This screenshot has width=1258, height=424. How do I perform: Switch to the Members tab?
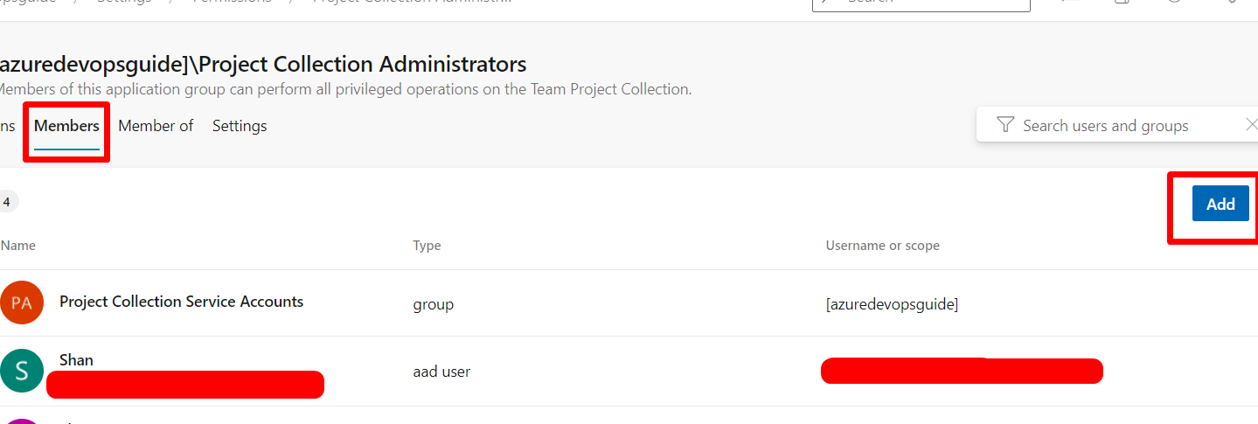(x=66, y=126)
